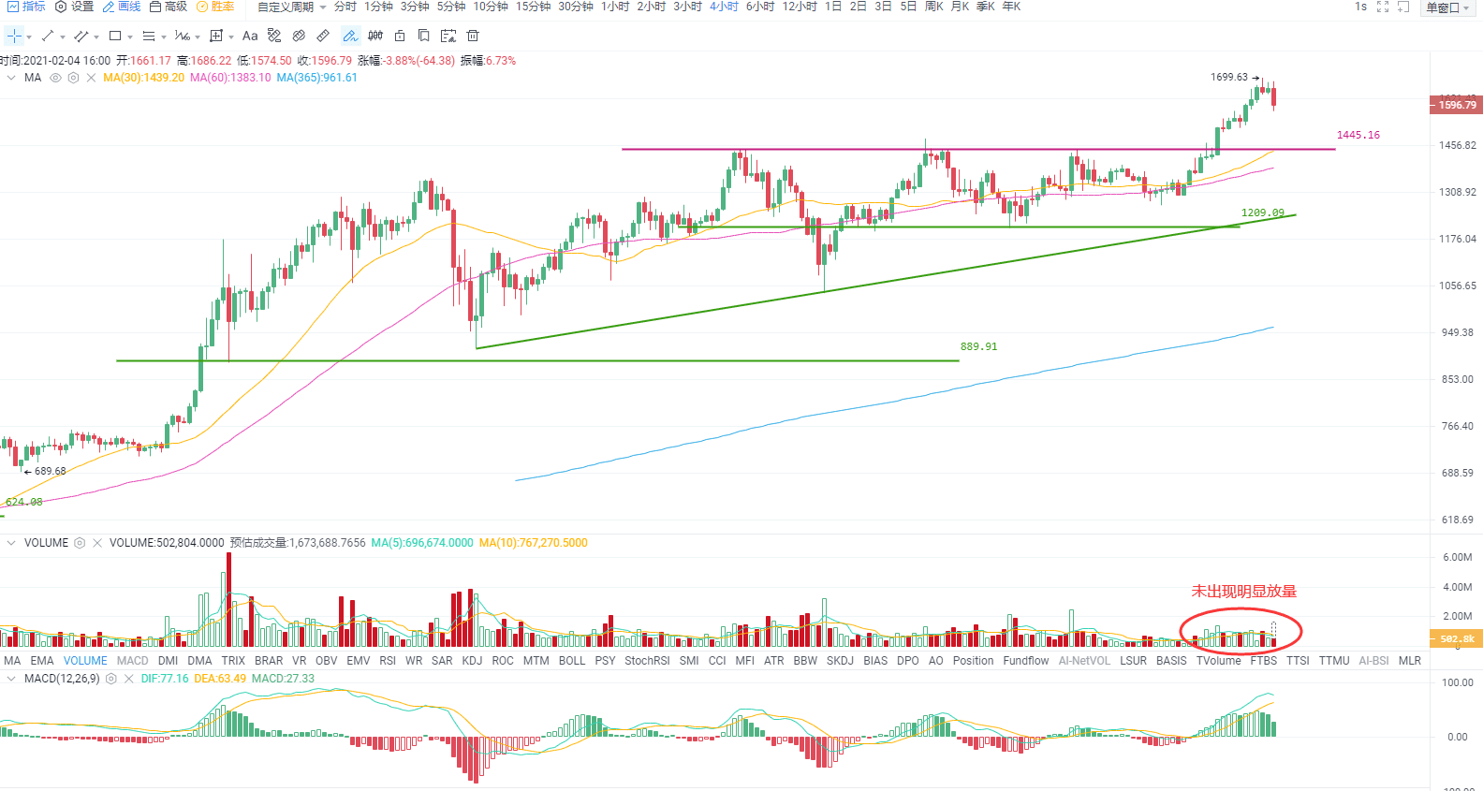The image size is (1483, 791).
Task: Toggle the 胜率 win-rate option
Action: point(215,7)
